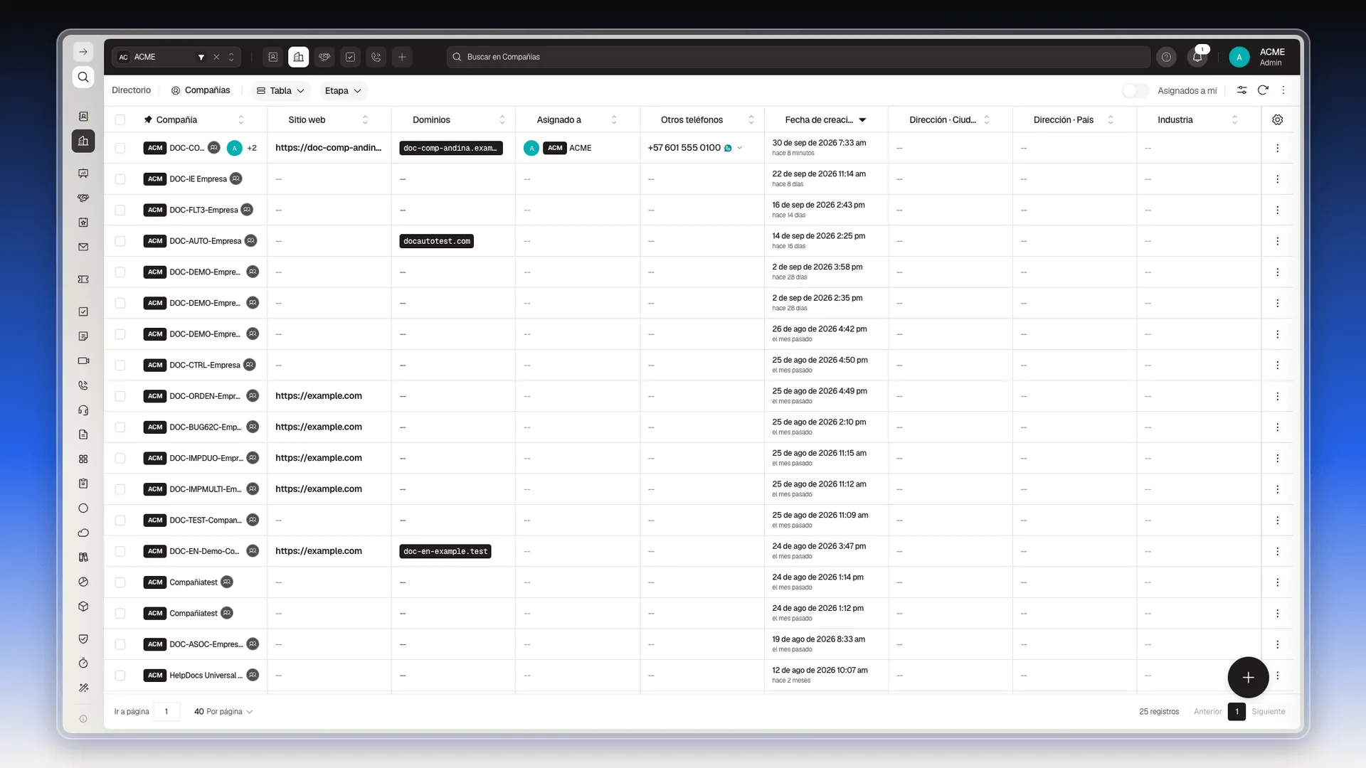
Task: Check the DOC-IE Empresa row checkbox
Action: (120, 179)
